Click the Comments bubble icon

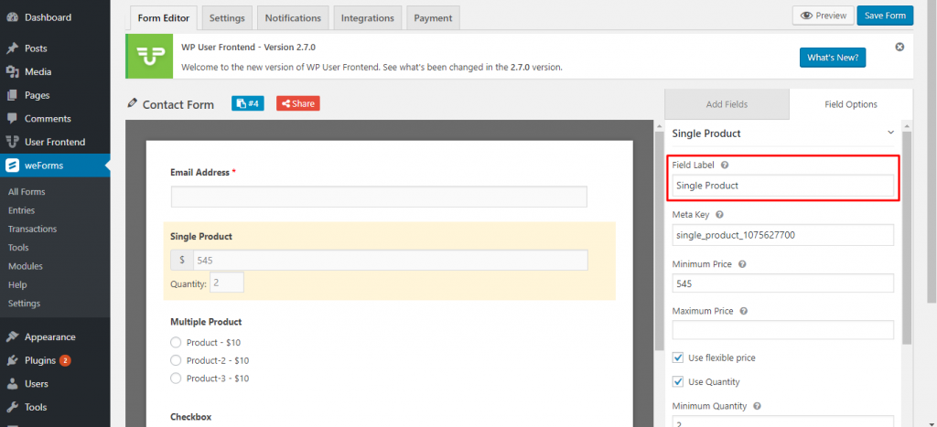[x=12, y=118]
